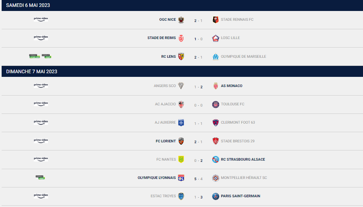Click Canal+ logo on Olympique Lyonnais row

(40, 177)
